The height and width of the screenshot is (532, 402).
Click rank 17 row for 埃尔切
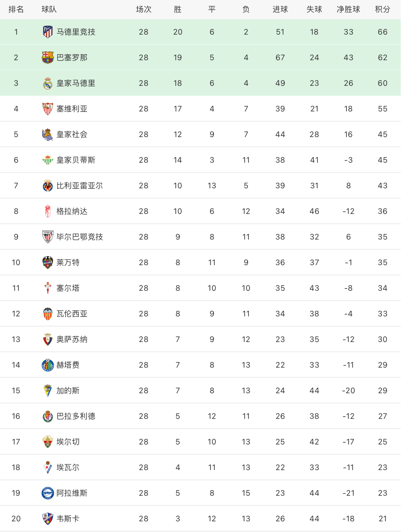201,441
